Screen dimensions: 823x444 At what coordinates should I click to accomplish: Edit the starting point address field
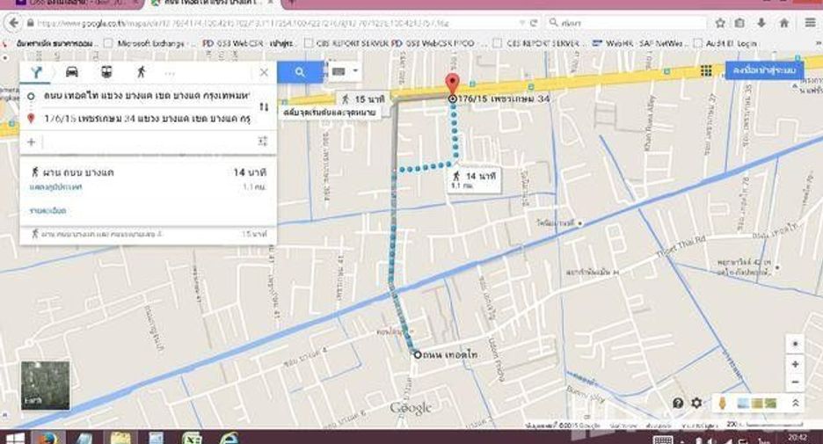point(147,96)
